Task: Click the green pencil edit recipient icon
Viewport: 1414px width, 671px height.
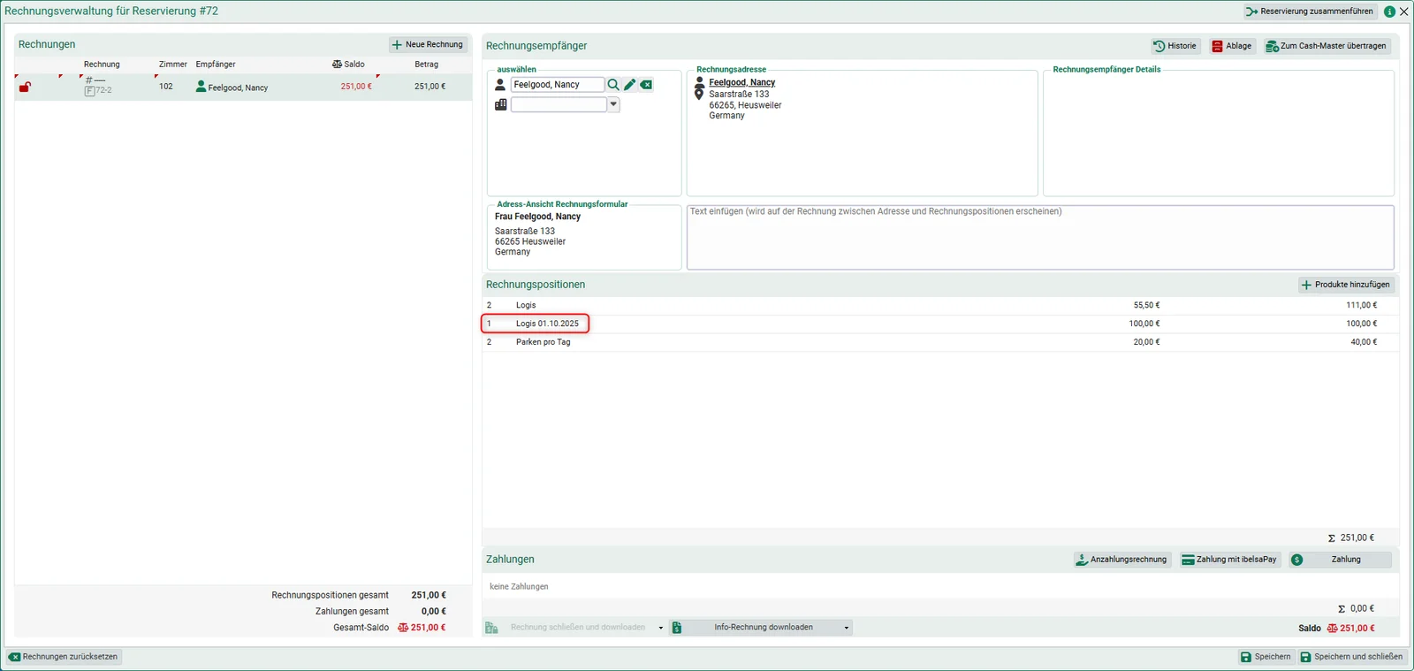Action: click(x=630, y=85)
